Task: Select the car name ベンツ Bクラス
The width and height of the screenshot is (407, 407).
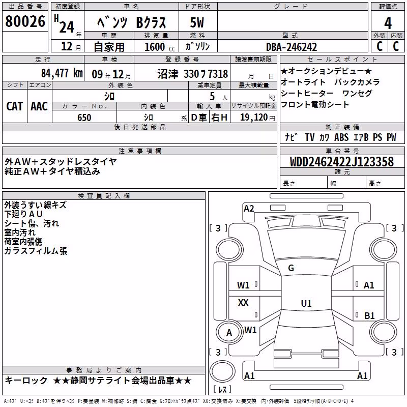Action: pyautogui.click(x=131, y=22)
